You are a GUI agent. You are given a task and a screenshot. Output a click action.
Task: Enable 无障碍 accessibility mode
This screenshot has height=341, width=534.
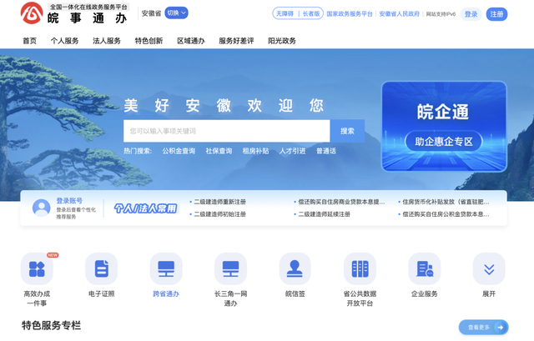285,13
